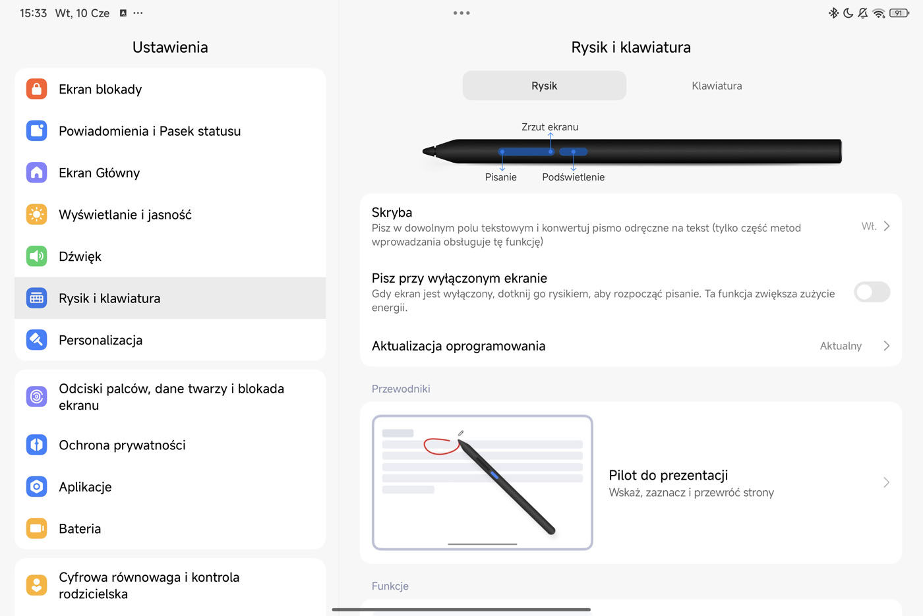Tap the fingerprint icon for Odciski palców
Screen dimensions: 923x616
37,397
